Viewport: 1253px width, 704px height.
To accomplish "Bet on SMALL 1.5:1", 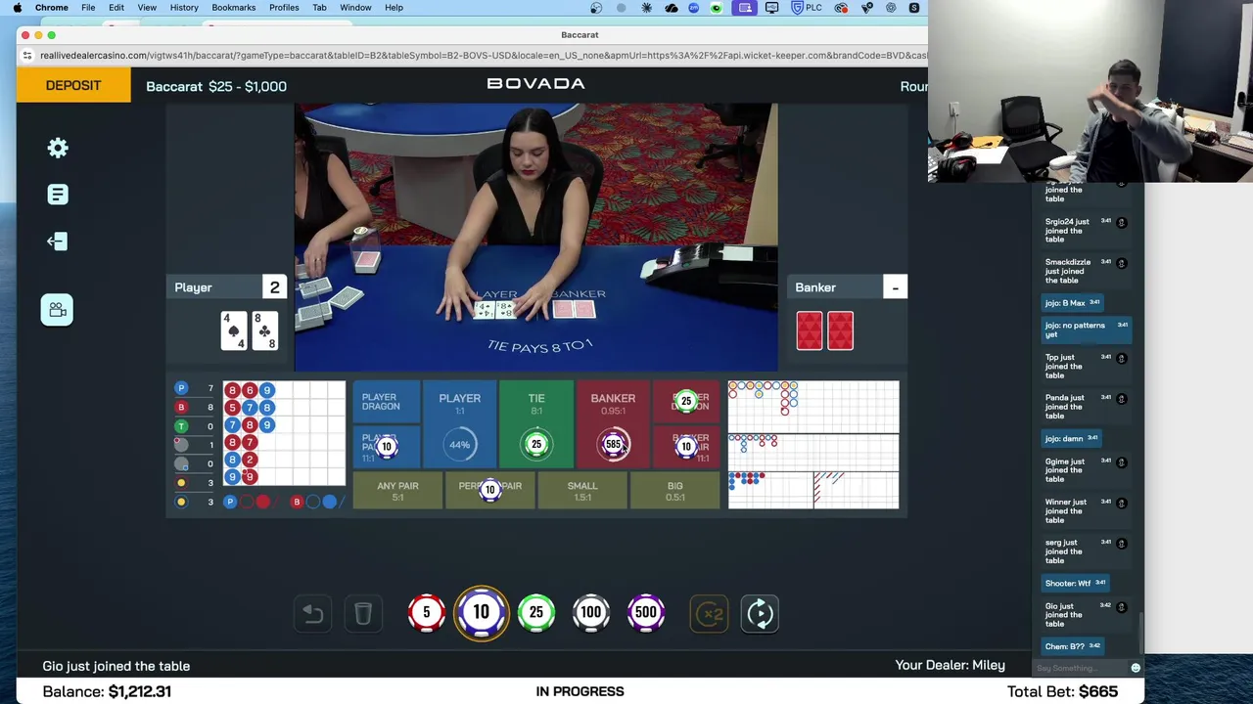I will (x=582, y=491).
